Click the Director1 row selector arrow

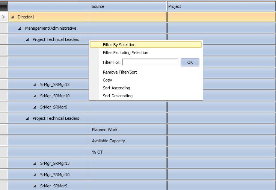coord(4,17)
